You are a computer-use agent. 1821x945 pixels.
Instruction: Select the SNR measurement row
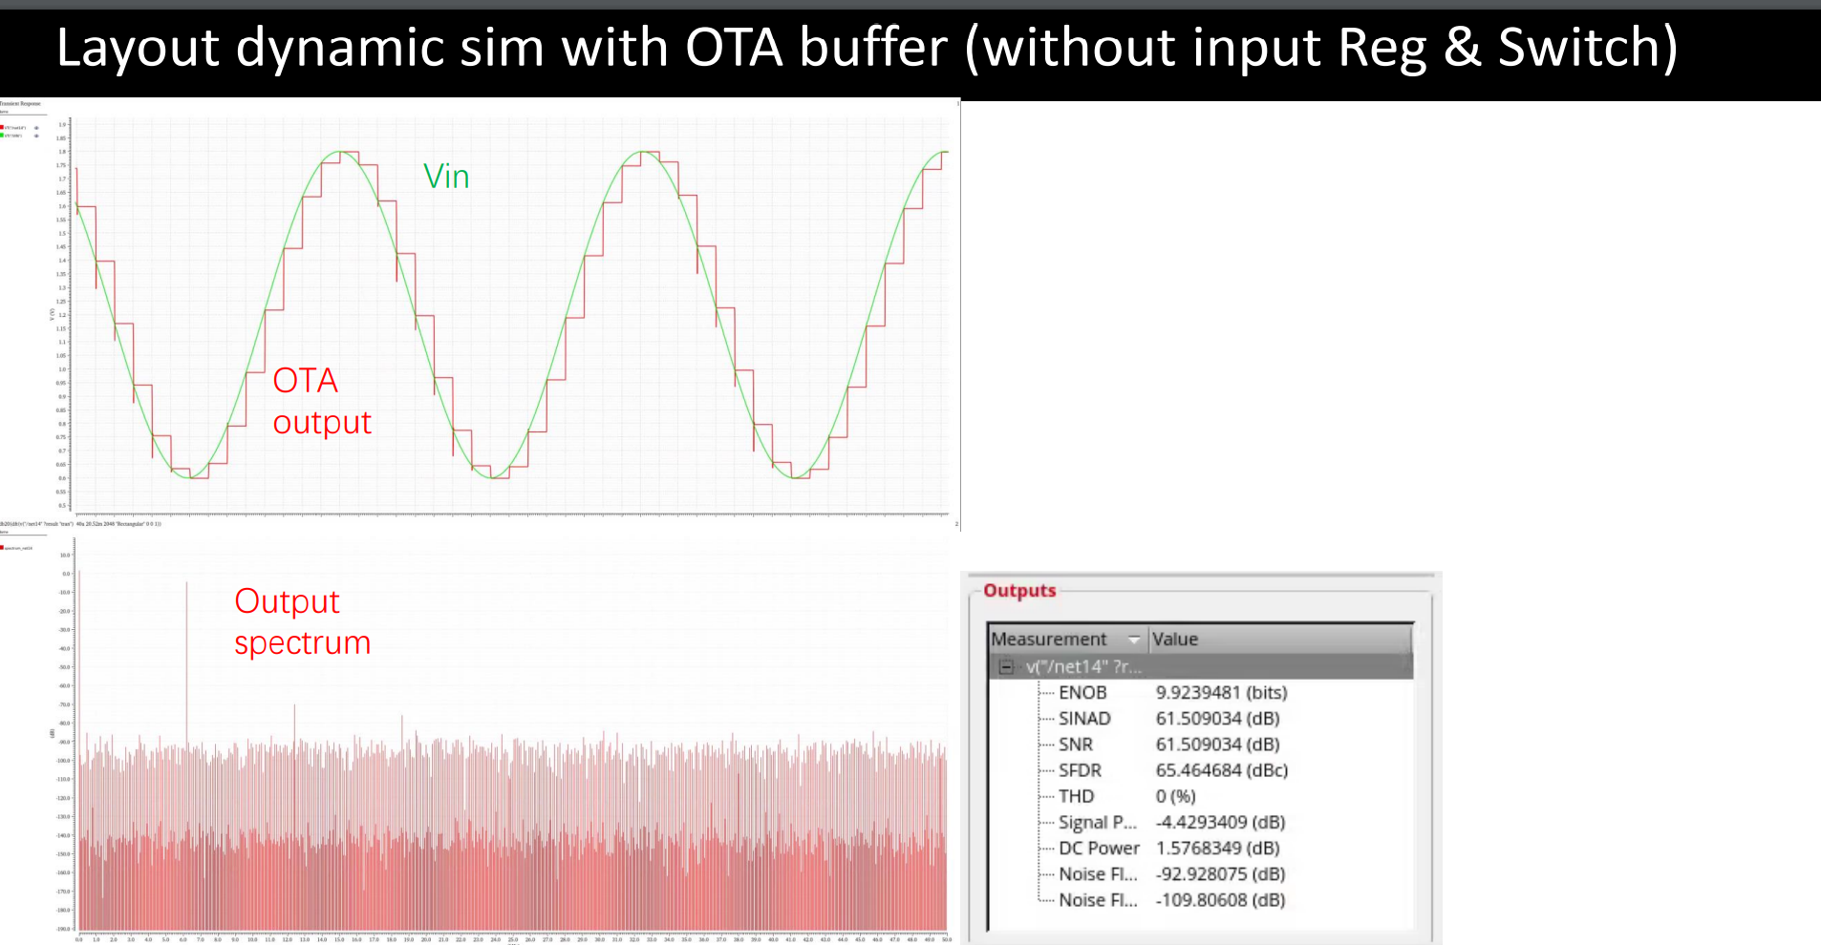[x=1076, y=745]
